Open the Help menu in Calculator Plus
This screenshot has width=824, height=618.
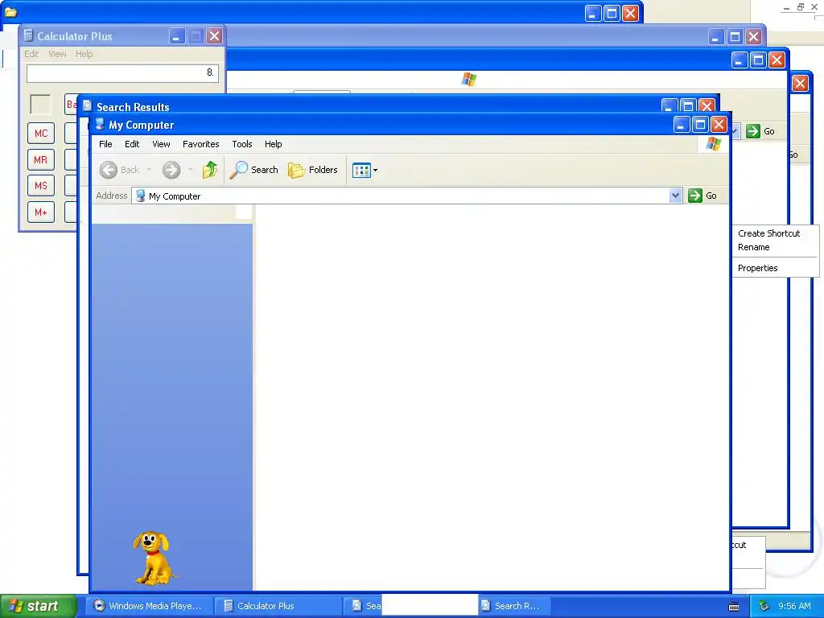pos(84,54)
